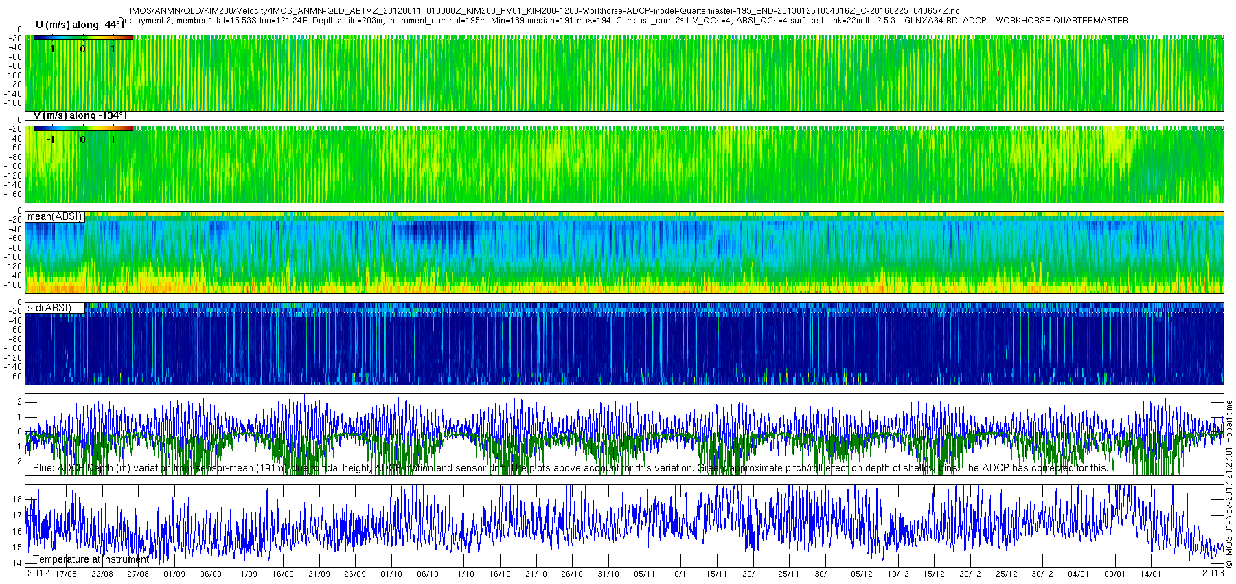Click the 'Temperature at instrument' label

tap(91, 559)
